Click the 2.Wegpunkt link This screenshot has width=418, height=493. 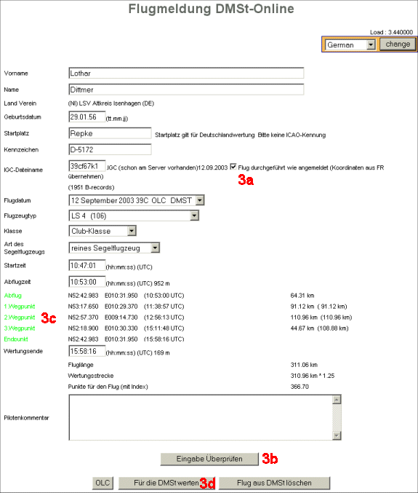point(20,318)
